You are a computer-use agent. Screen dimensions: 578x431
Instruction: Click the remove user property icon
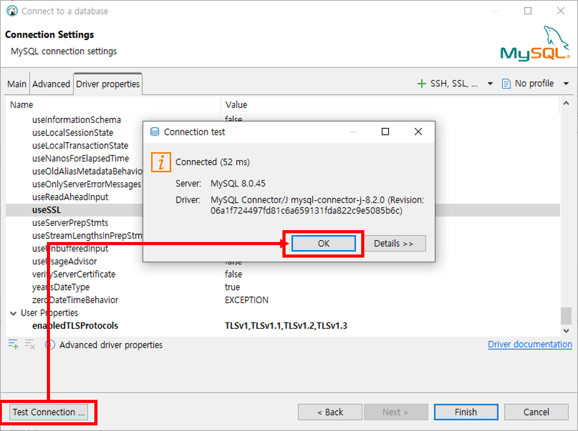pyautogui.click(x=30, y=344)
